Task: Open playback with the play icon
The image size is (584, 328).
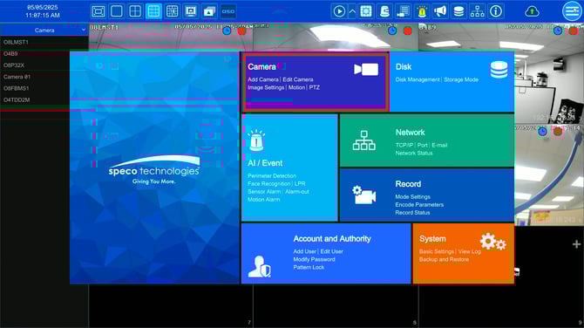Action: click(339, 11)
